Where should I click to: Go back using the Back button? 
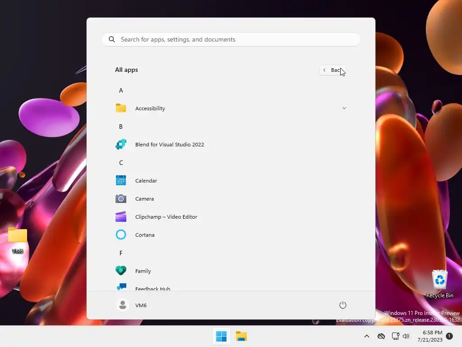point(333,70)
